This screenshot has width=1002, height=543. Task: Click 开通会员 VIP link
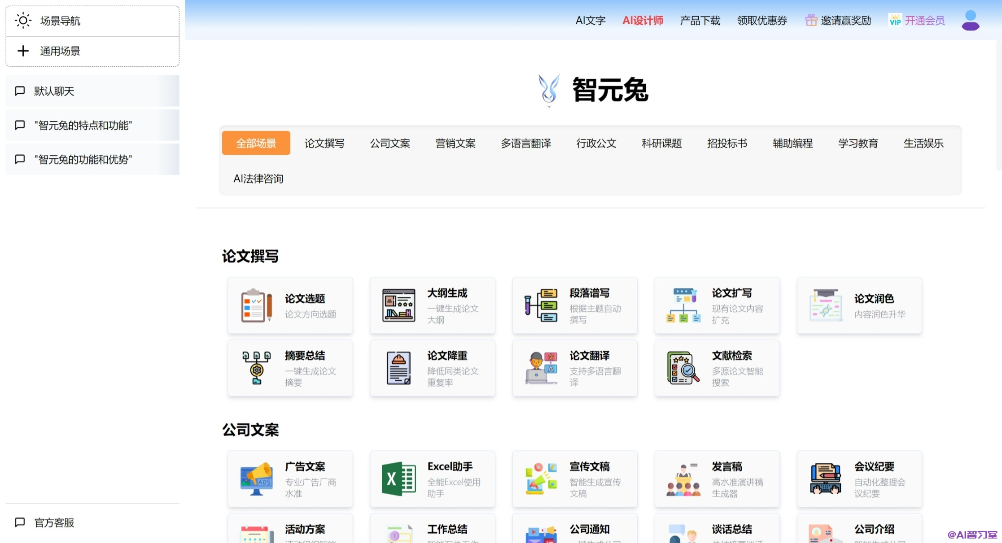(x=924, y=21)
